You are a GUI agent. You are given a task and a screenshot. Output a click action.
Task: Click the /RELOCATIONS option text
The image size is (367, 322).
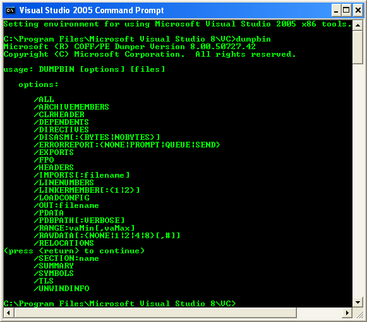tap(64, 243)
